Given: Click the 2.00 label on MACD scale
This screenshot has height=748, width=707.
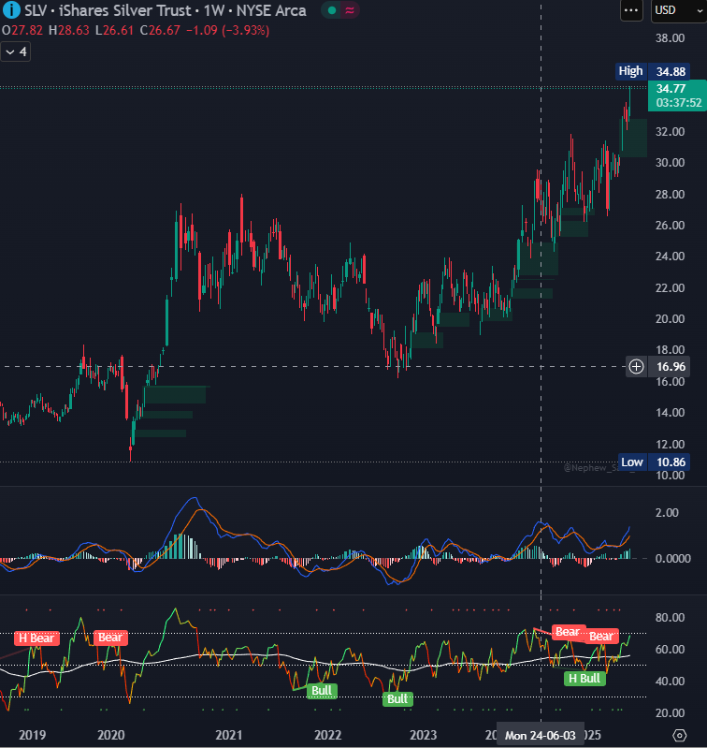Looking at the screenshot, I should 667,513.
